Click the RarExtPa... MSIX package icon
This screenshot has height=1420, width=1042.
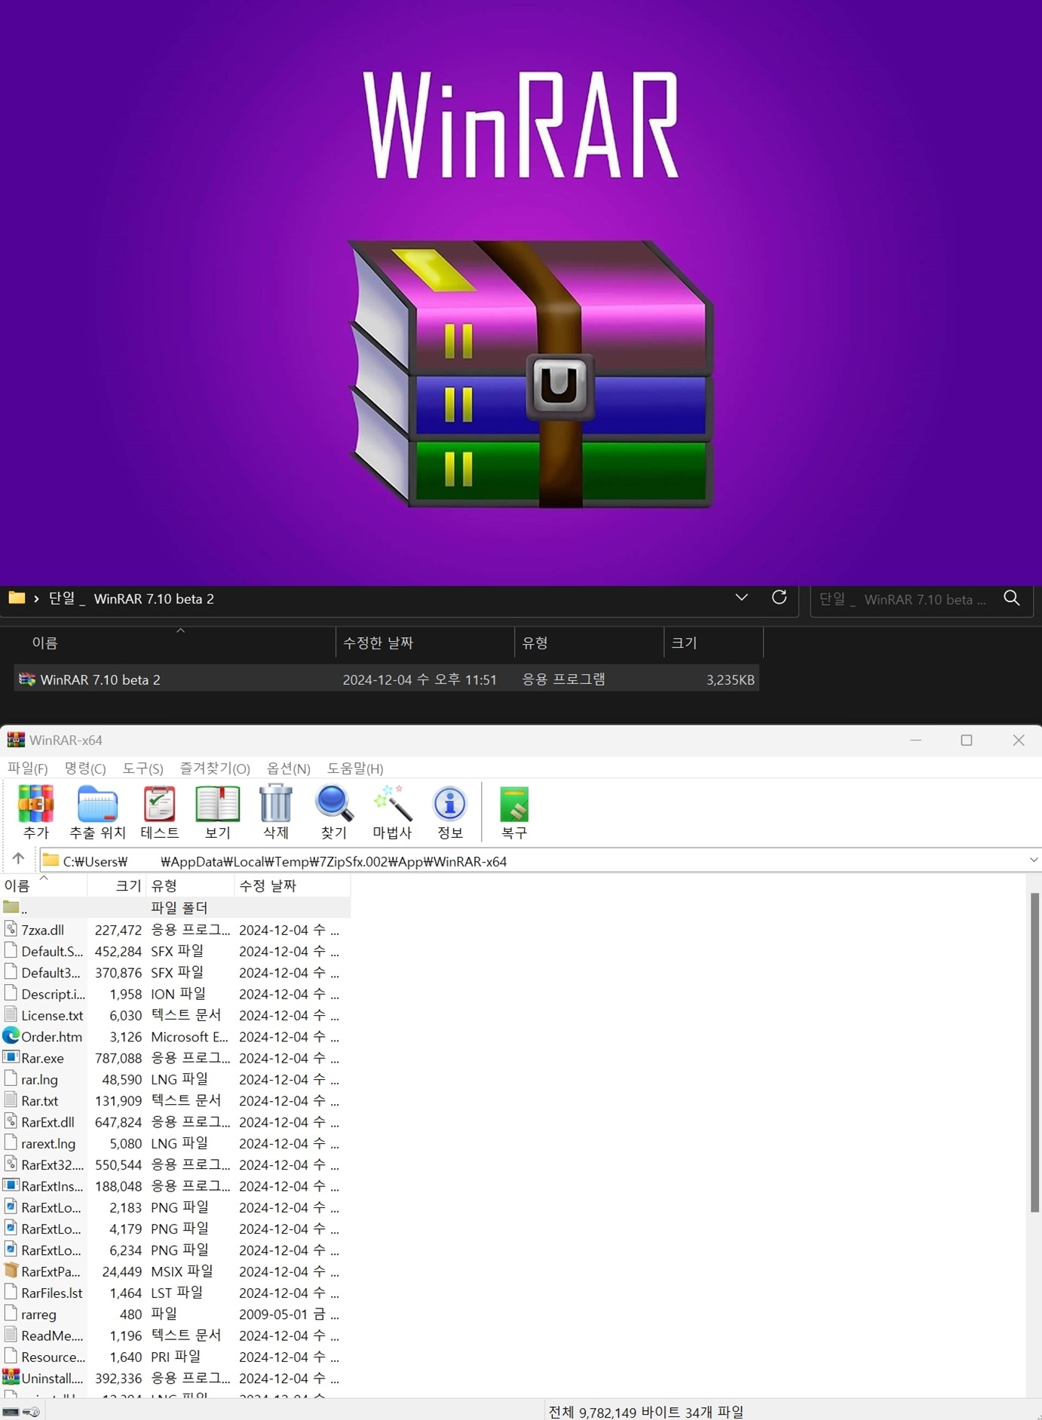pyautogui.click(x=11, y=1271)
